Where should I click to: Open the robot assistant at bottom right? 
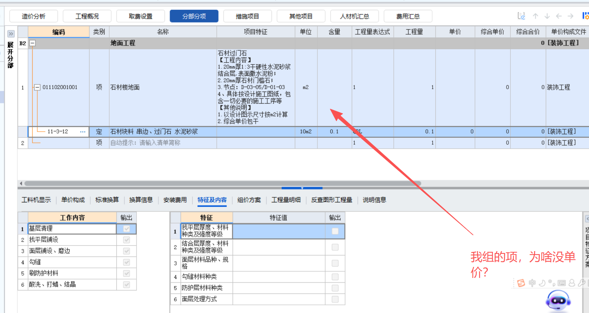[x=558, y=300]
